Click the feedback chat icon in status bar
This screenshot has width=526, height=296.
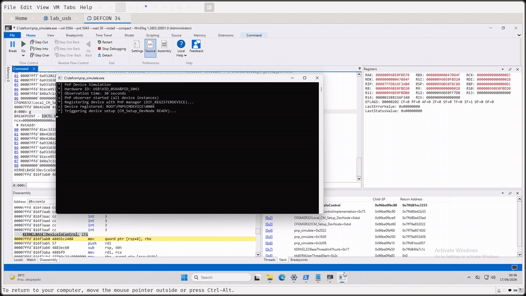coord(514,268)
